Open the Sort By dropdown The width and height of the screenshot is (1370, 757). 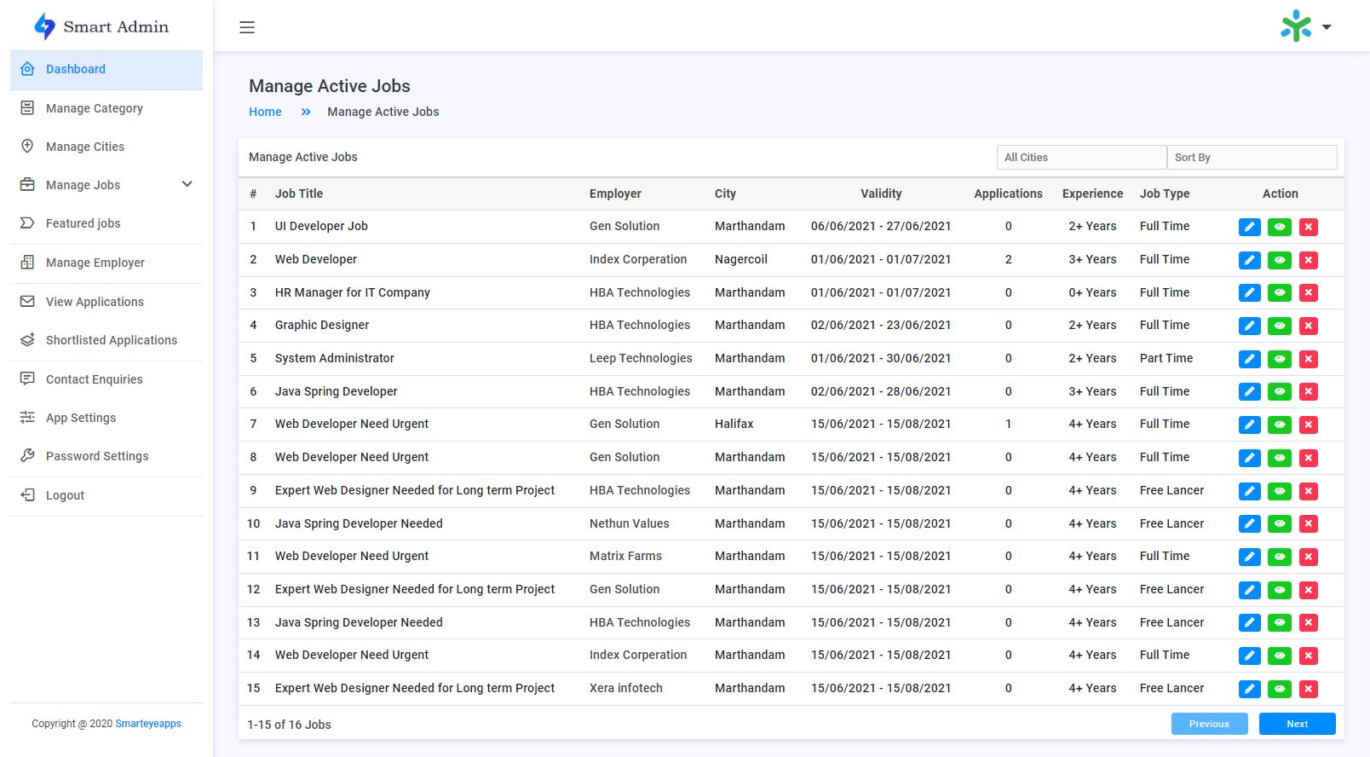1251,158
